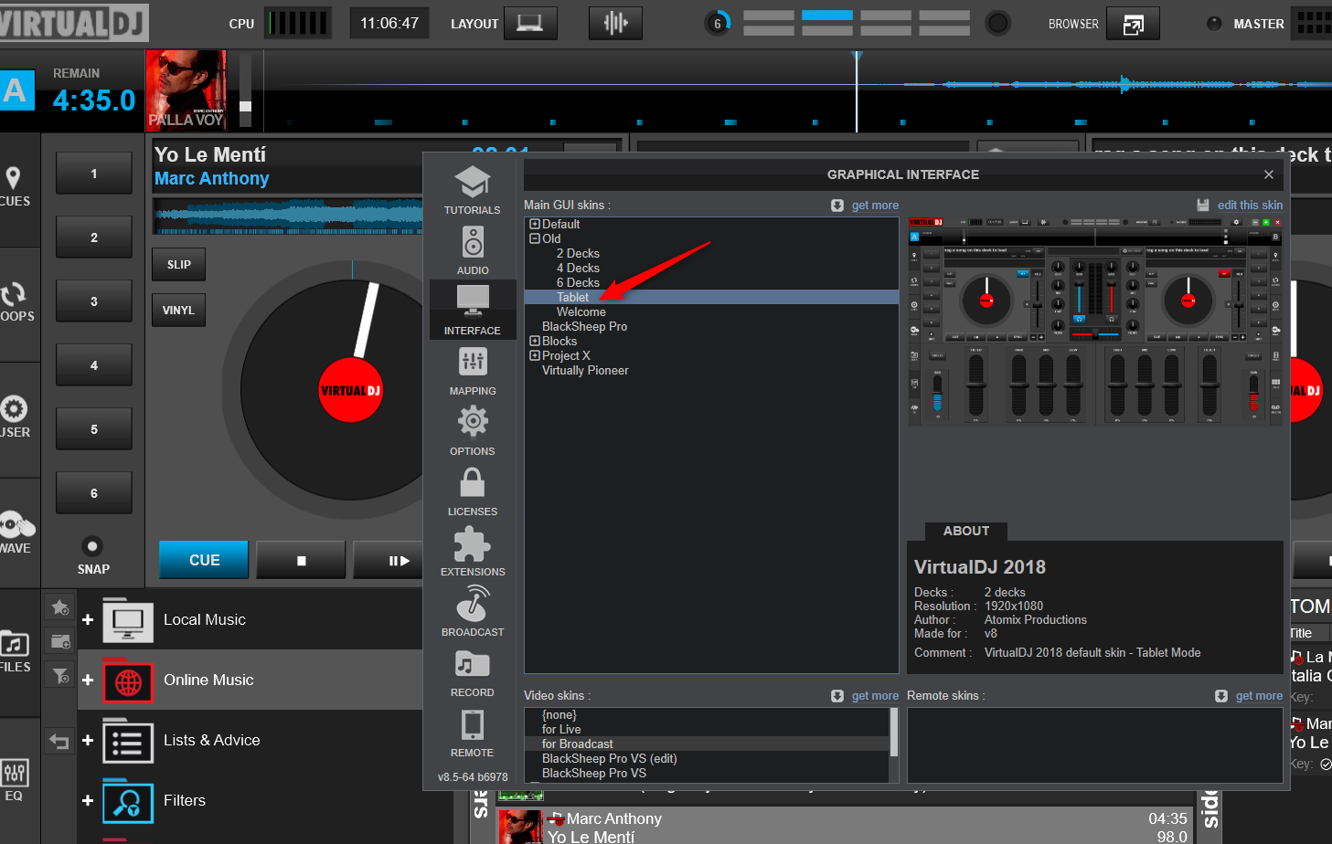Click the Local Music monitor icon
Viewport: 1332px width, 844px height.
click(x=128, y=620)
